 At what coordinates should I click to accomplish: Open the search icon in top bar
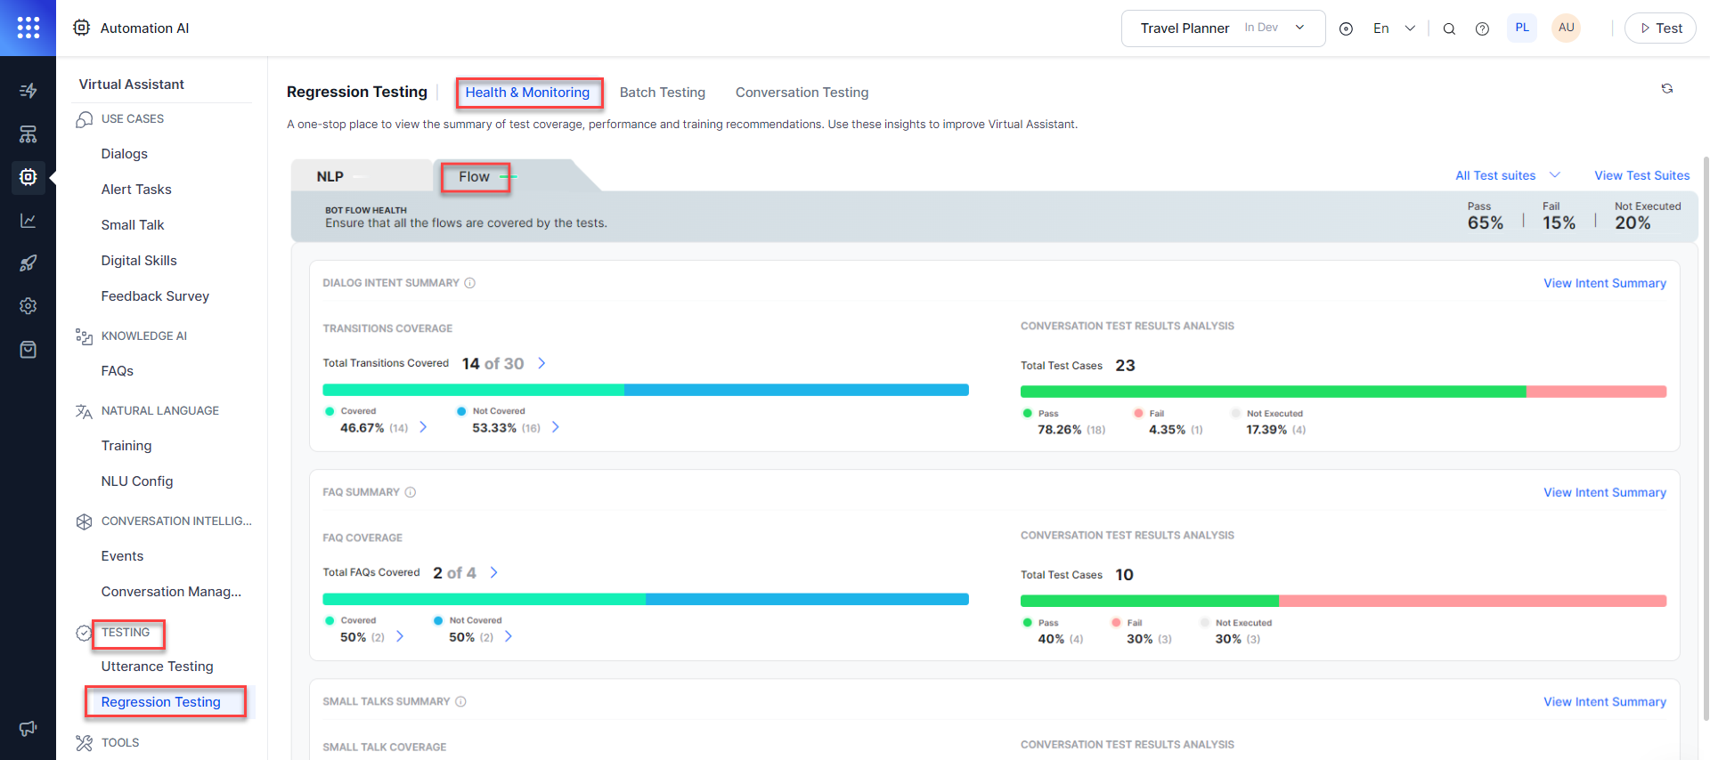coord(1449,28)
